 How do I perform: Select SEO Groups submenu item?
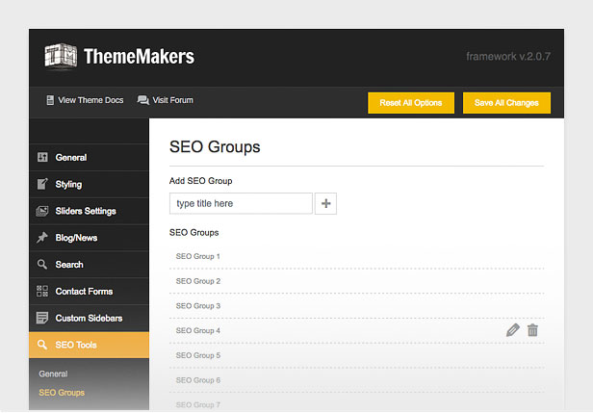(x=62, y=393)
